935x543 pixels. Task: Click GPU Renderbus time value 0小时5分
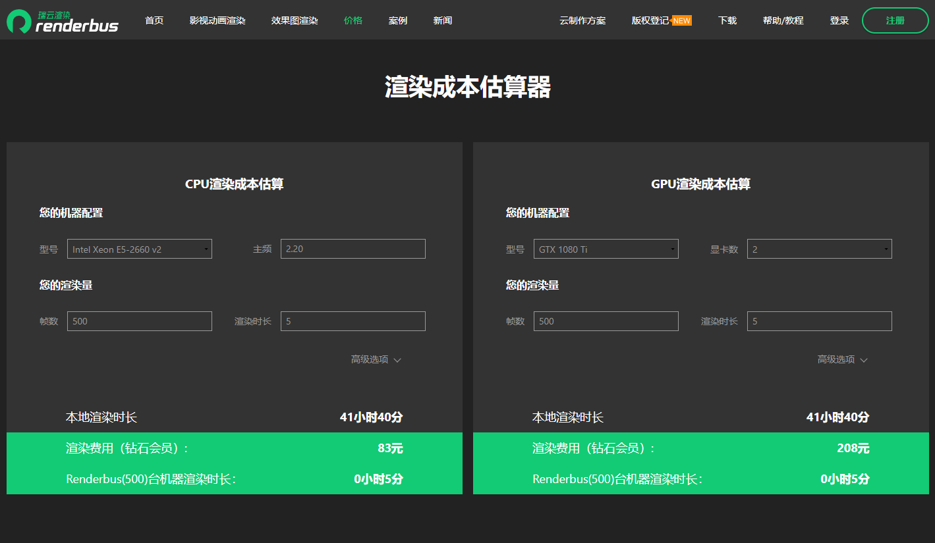[845, 479]
